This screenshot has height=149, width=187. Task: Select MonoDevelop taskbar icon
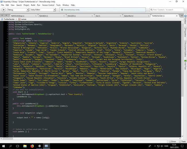pos(46,146)
